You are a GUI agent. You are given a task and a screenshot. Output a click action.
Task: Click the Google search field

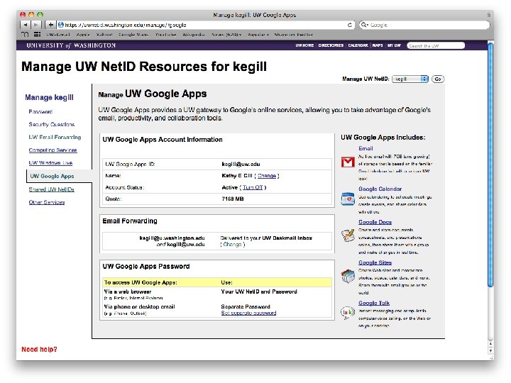(424, 25)
